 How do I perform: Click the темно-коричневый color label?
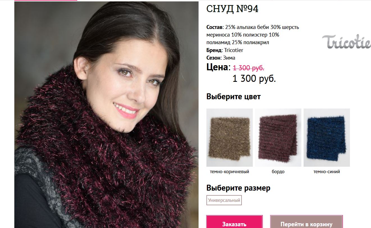229,171
